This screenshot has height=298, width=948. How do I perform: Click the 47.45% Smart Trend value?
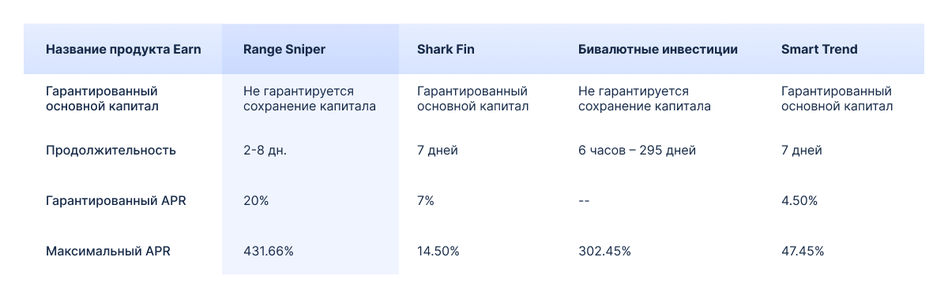803,251
